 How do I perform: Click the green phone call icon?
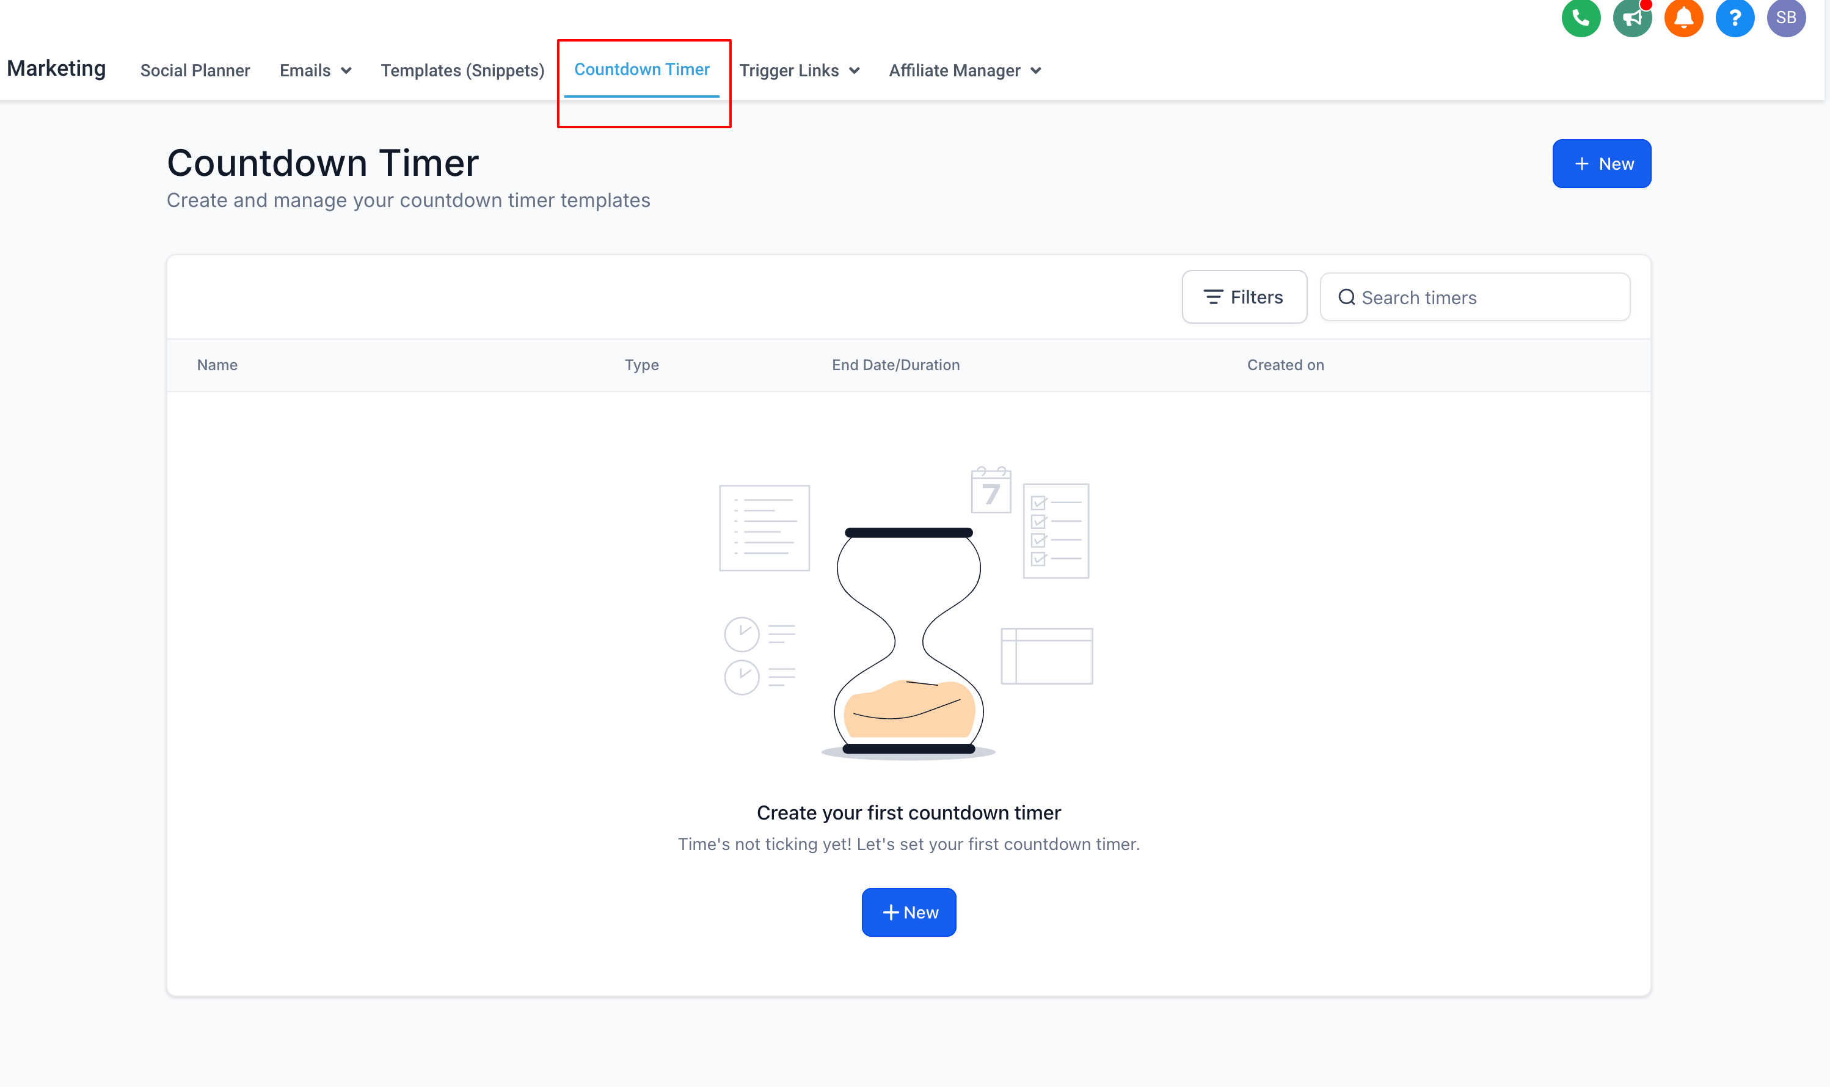coord(1580,18)
